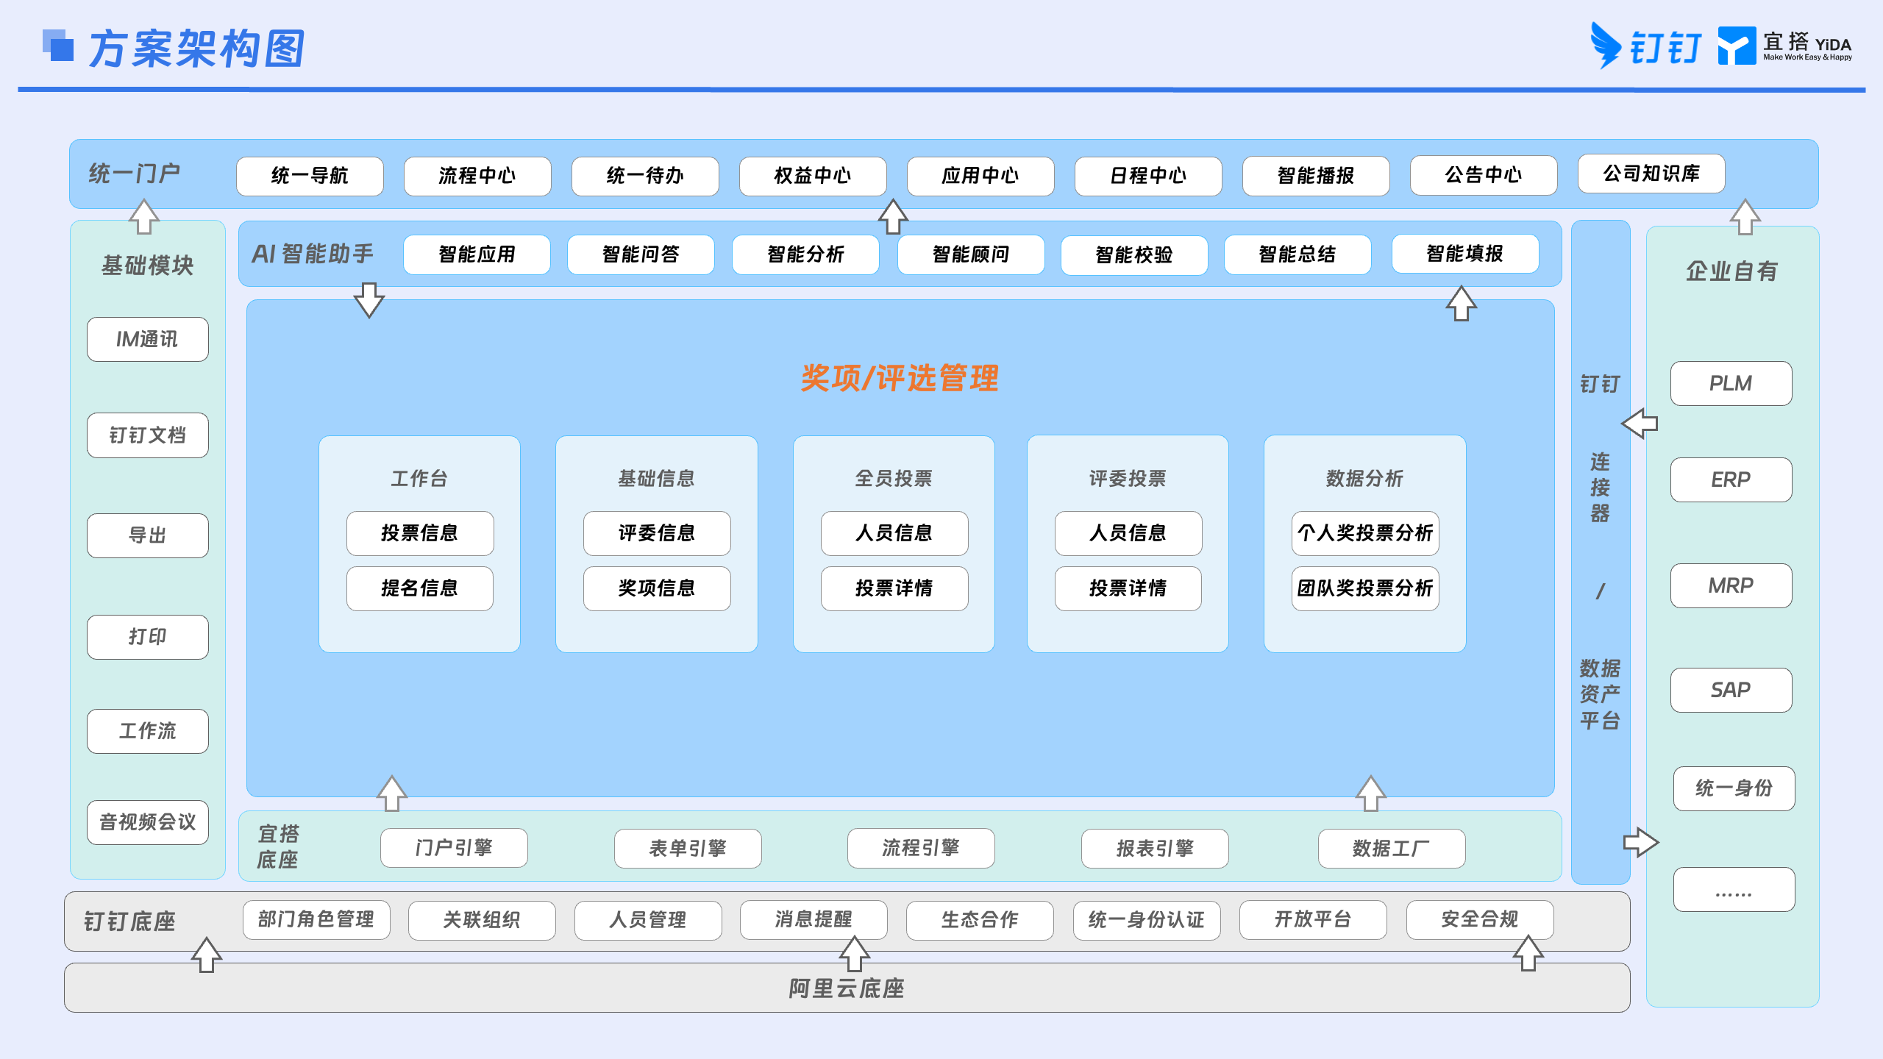Select the 表单引擎 box
This screenshot has width=1883, height=1059.
pos(688,849)
